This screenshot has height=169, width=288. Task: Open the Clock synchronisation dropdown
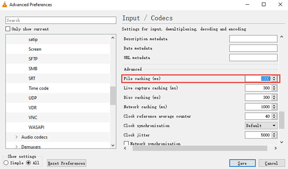point(261,125)
